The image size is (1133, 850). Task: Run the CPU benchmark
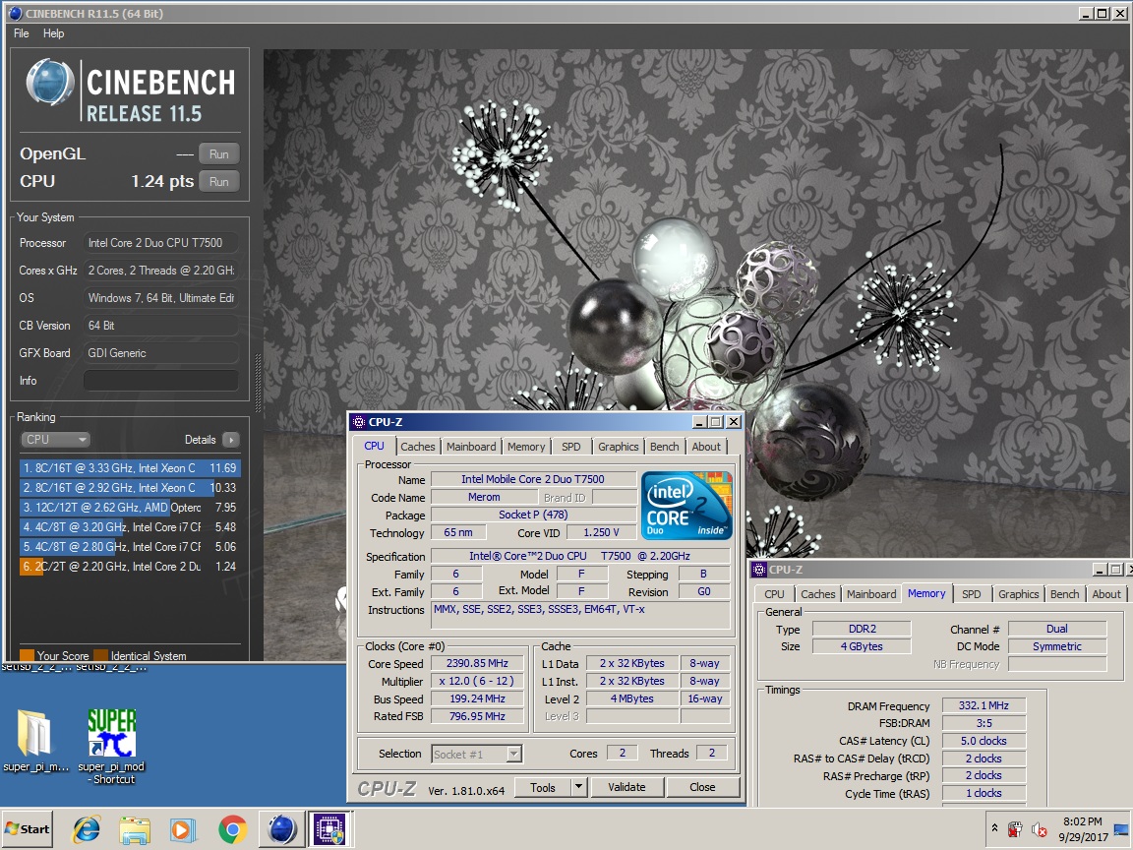coord(219,182)
